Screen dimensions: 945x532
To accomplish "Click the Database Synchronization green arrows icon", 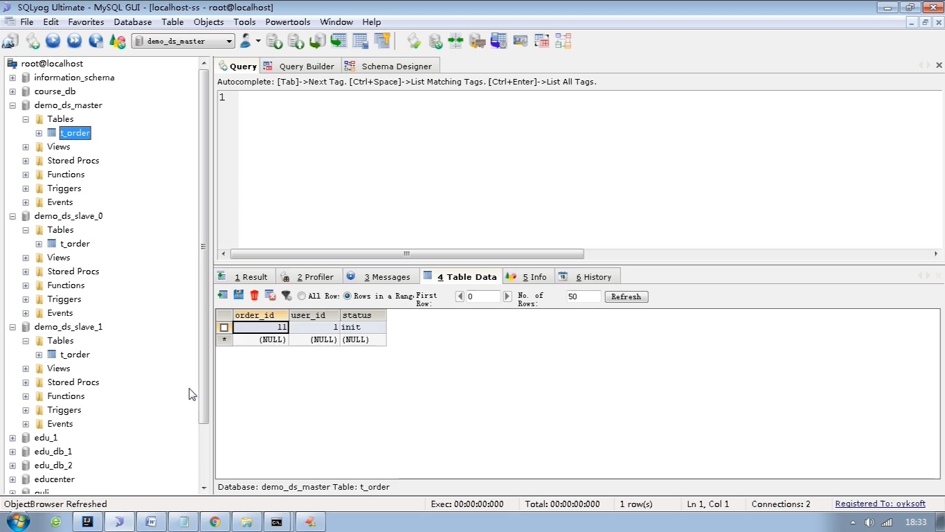I will coord(456,41).
